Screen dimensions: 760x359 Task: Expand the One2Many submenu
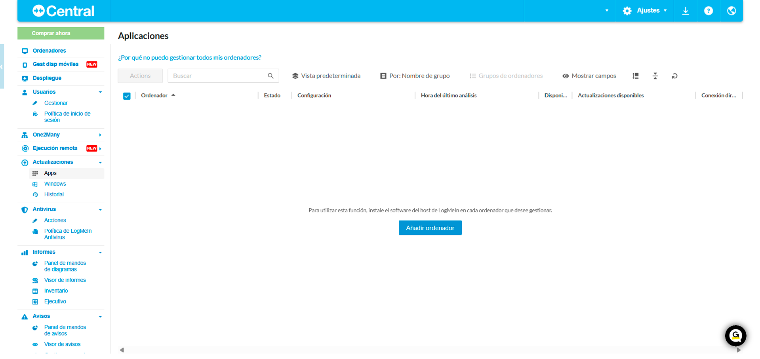(x=100, y=135)
